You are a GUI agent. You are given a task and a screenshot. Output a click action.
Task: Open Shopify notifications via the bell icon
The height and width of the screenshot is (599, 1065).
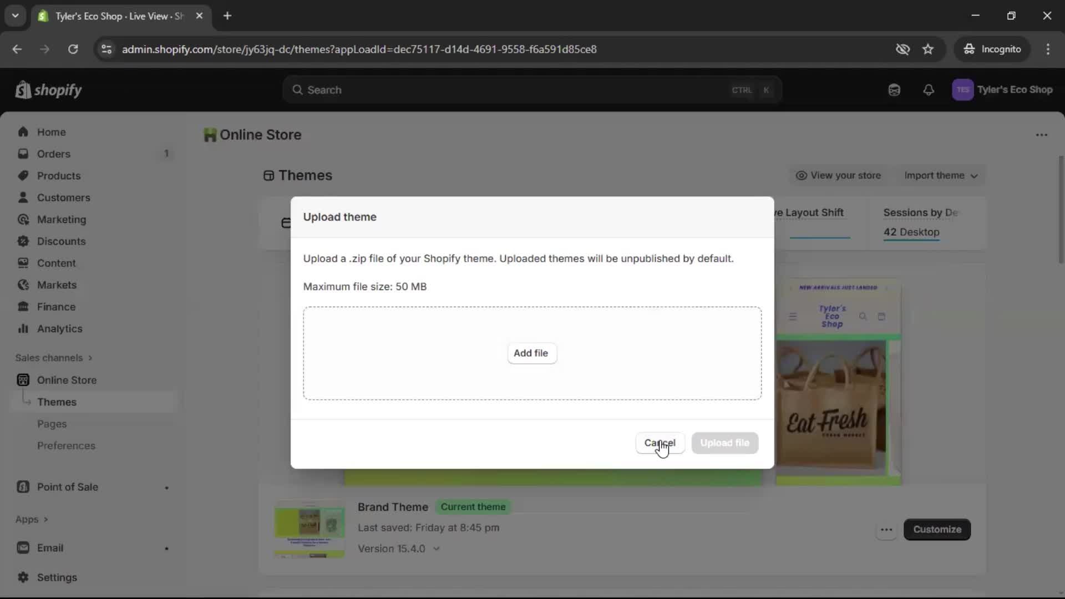929,90
